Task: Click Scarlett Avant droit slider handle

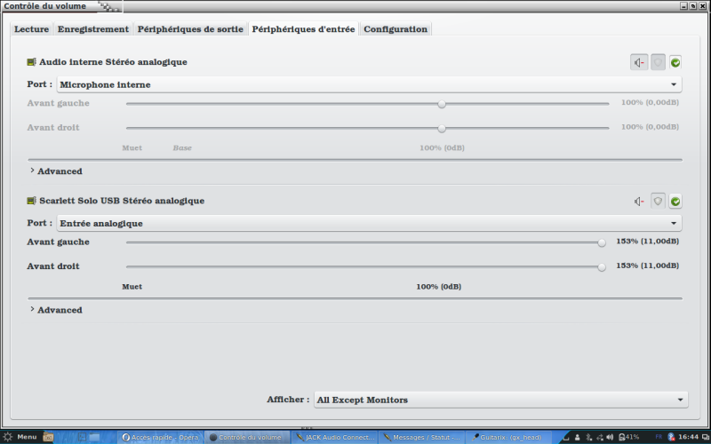Action: pyautogui.click(x=602, y=267)
